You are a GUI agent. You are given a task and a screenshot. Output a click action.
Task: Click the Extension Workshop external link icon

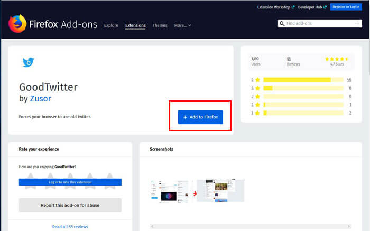293,7
